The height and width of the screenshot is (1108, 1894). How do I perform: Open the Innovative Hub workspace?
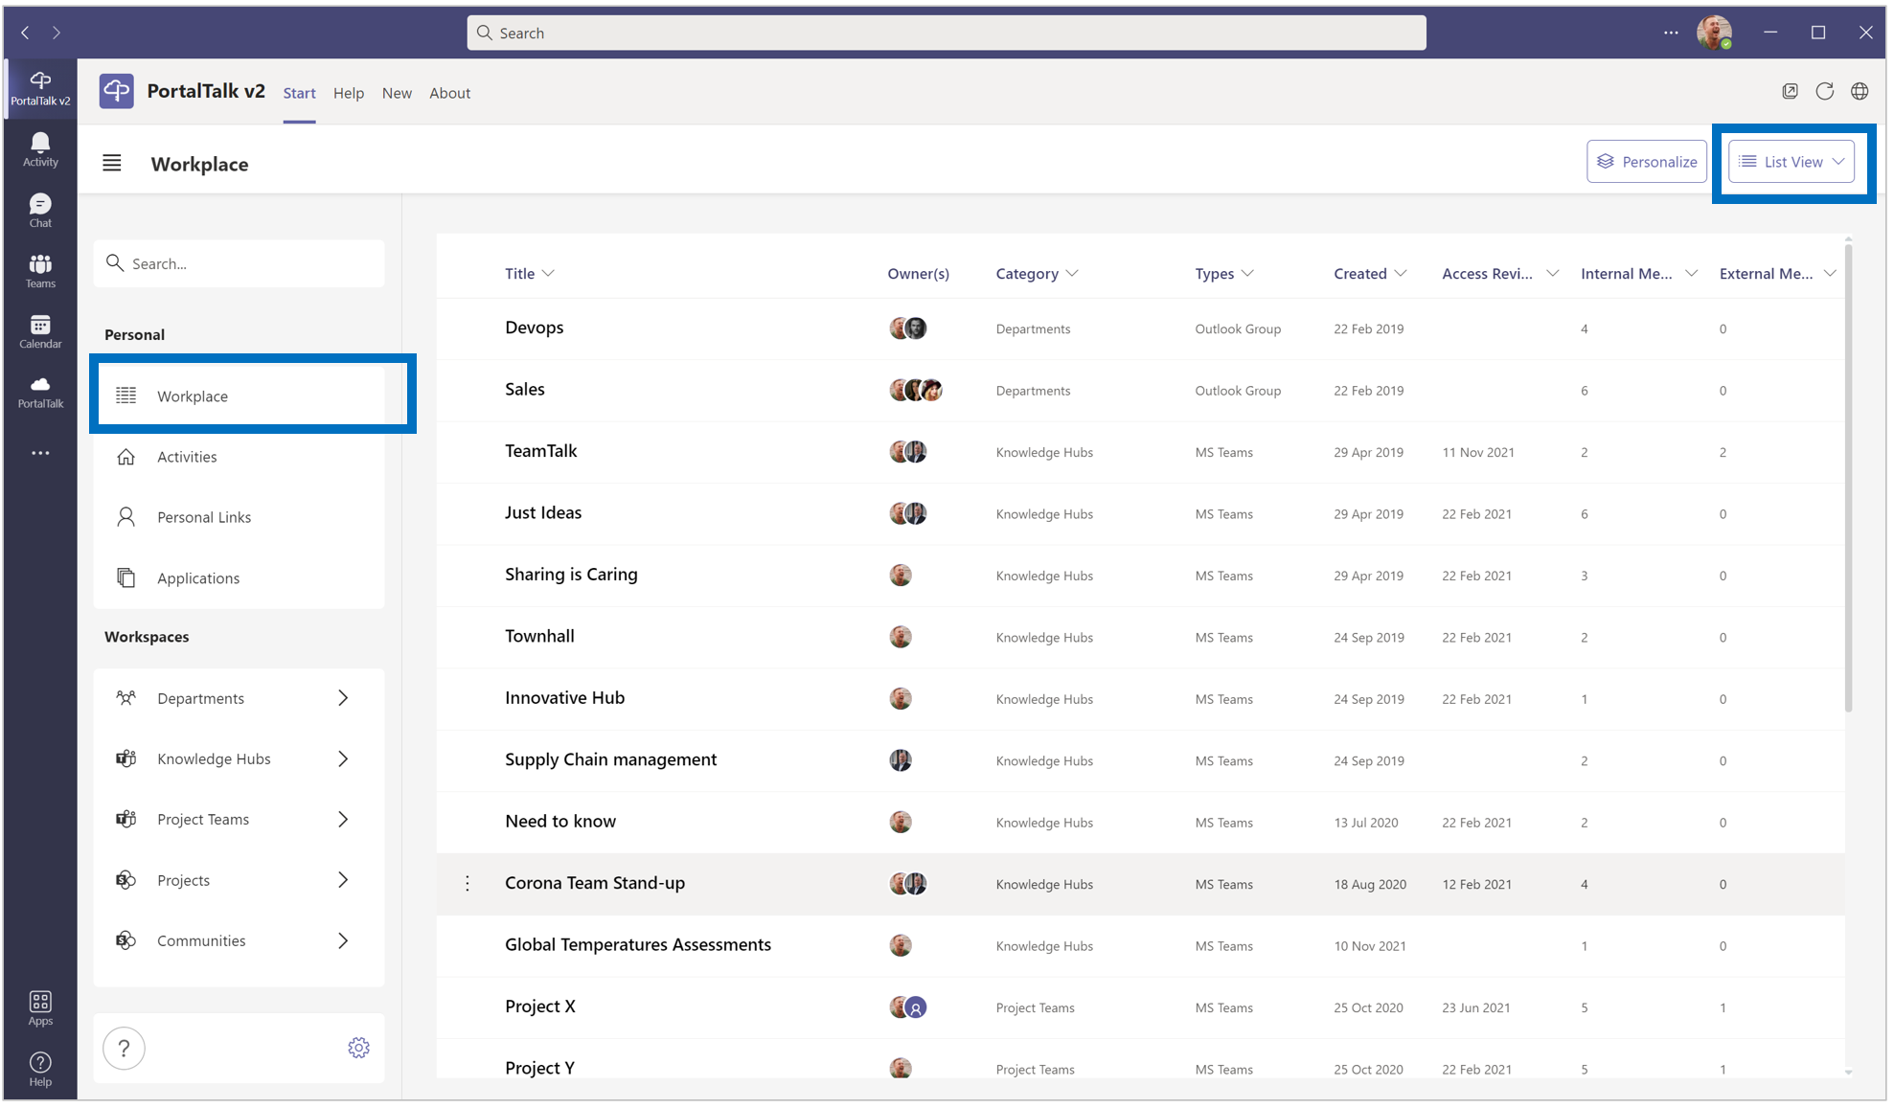(565, 698)
